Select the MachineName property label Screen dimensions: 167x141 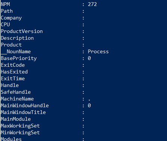[x=17, y=99]
